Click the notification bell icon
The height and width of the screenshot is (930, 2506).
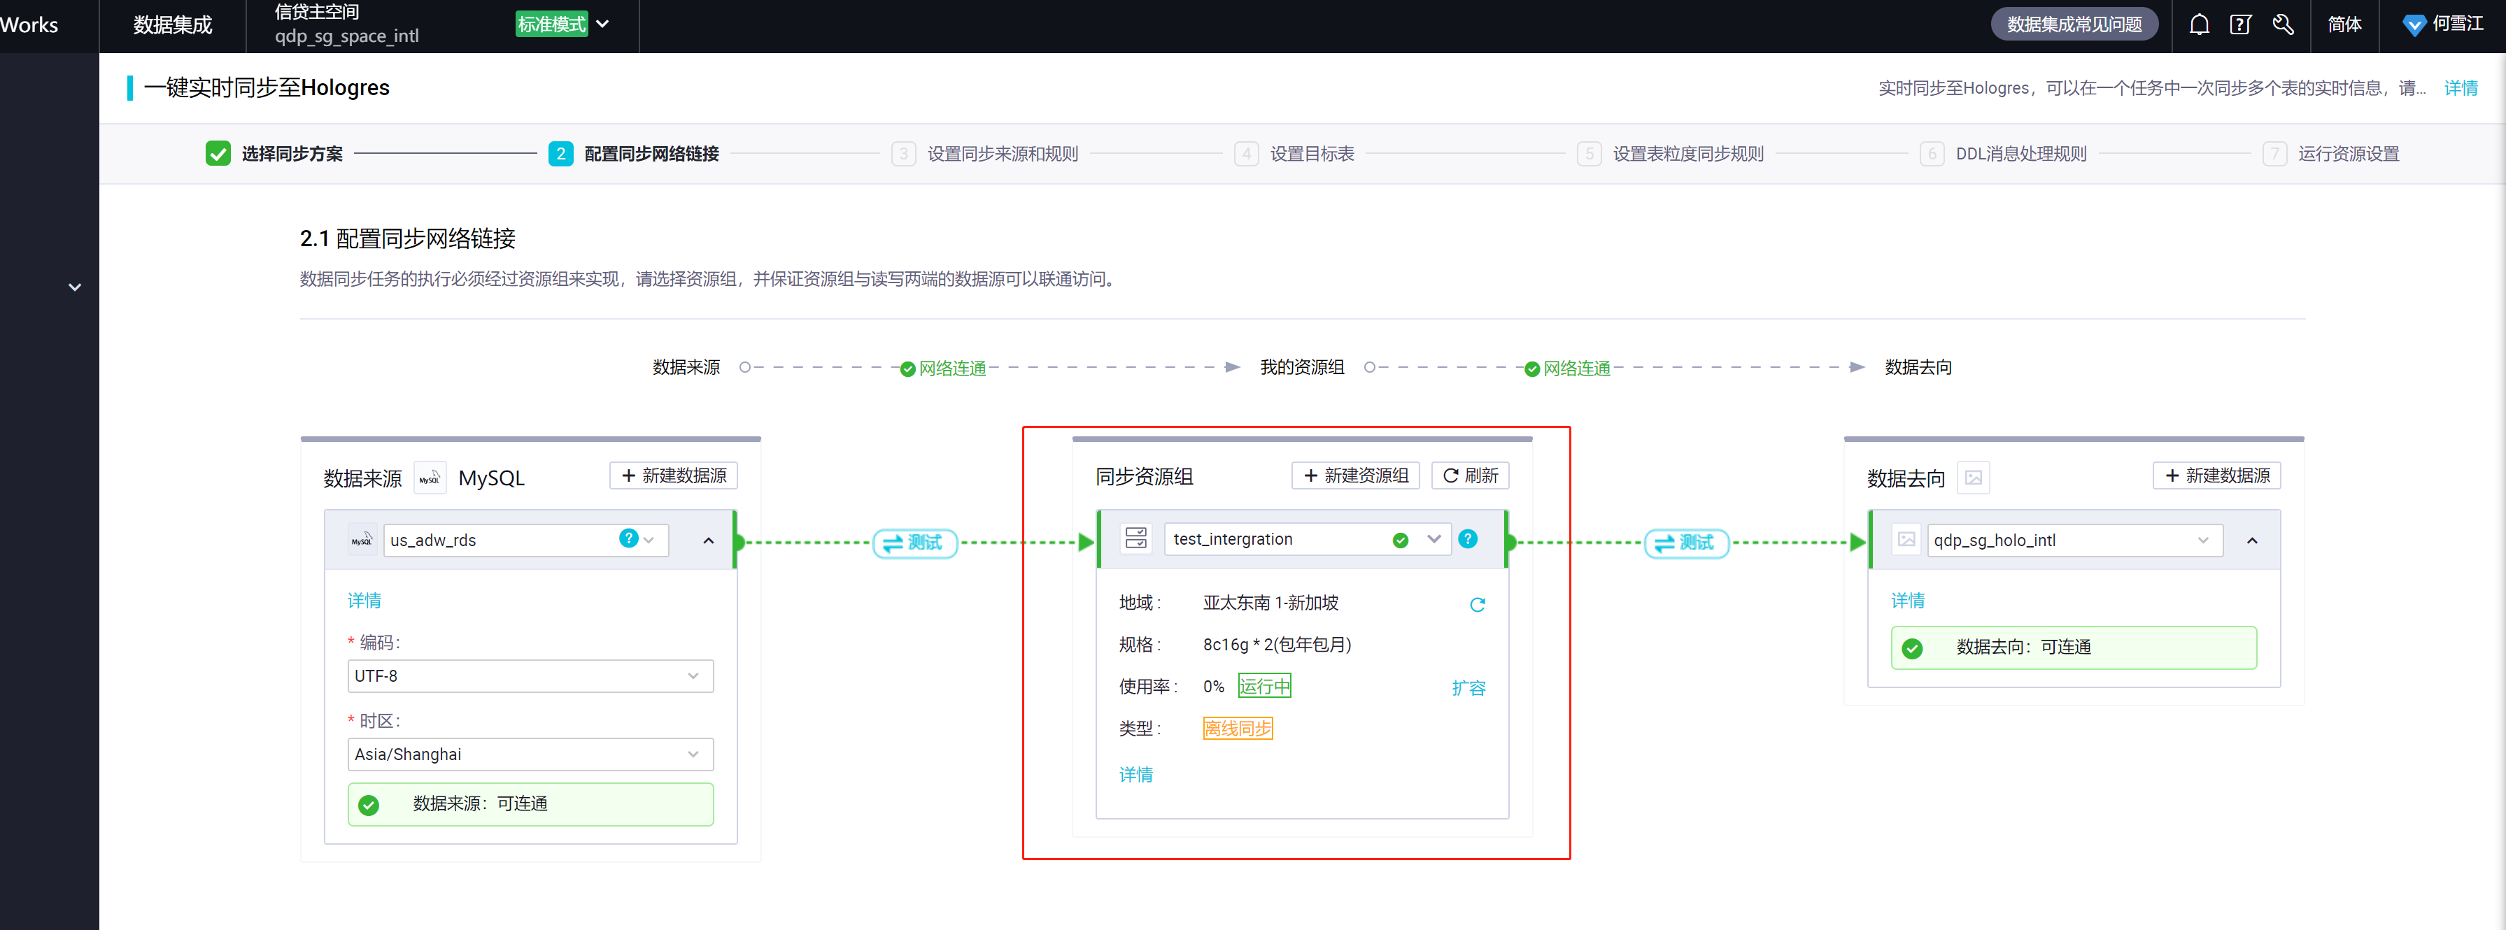[x=2199, y=24]
